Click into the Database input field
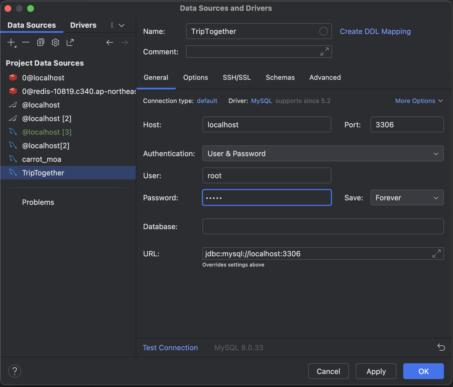This screenshot has height=387, width=453. 323,227
